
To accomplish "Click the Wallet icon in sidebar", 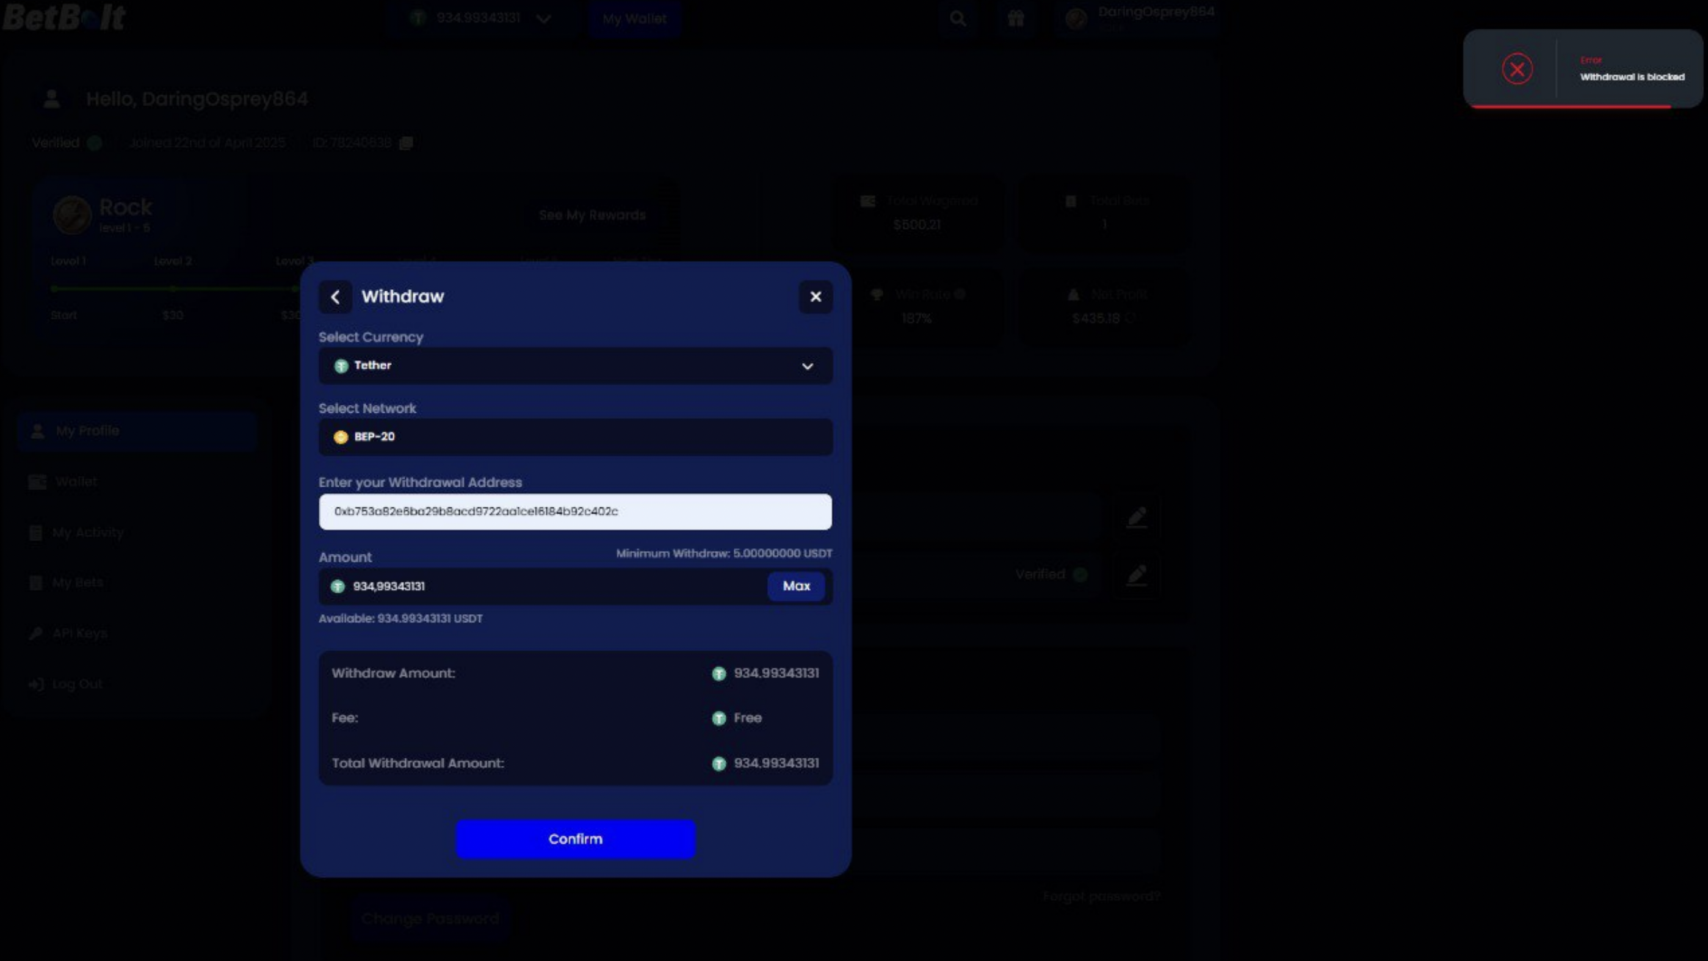I will [x=37, y=482].
